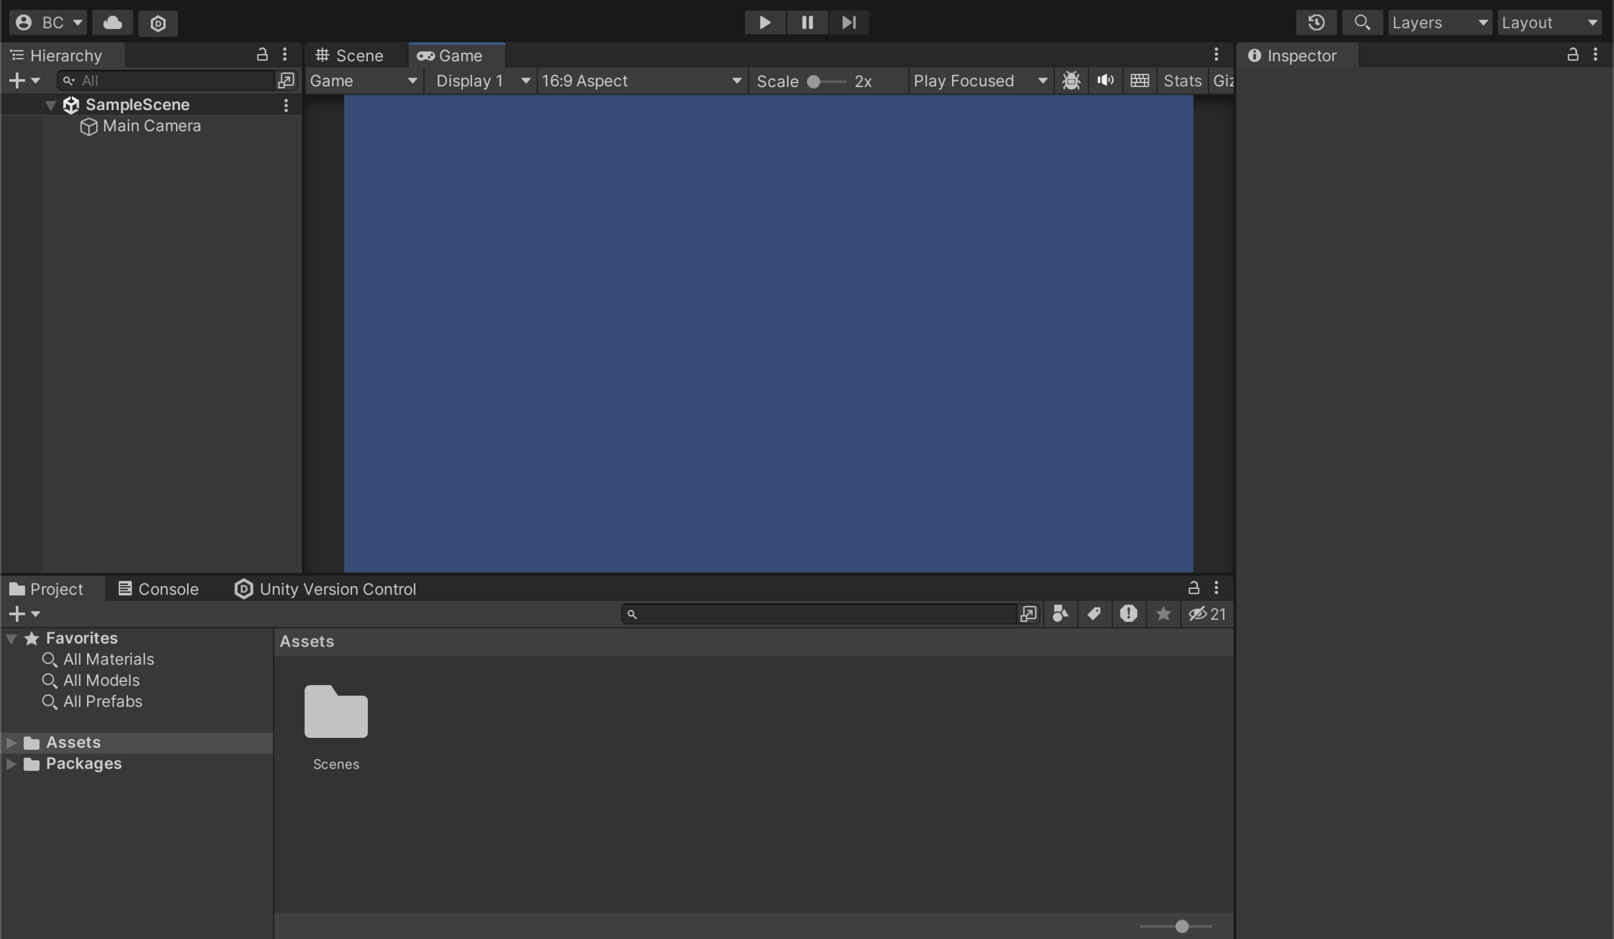This screenshot has width=1614, height=939.
Task: Lock the Inspector panel
Action: pos(1572,55)
